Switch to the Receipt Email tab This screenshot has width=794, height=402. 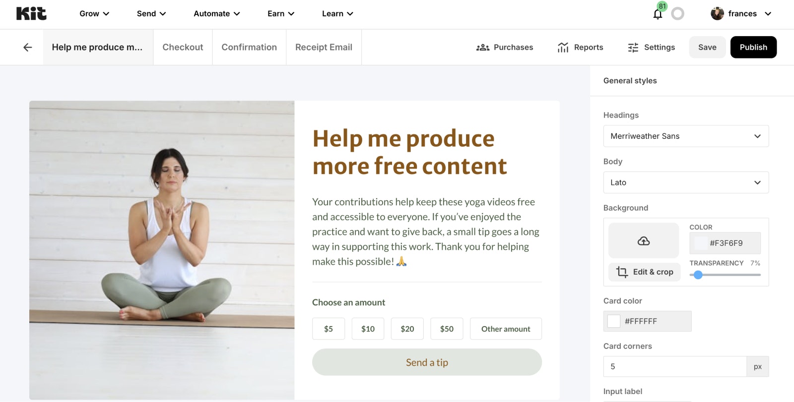point(324,47)
